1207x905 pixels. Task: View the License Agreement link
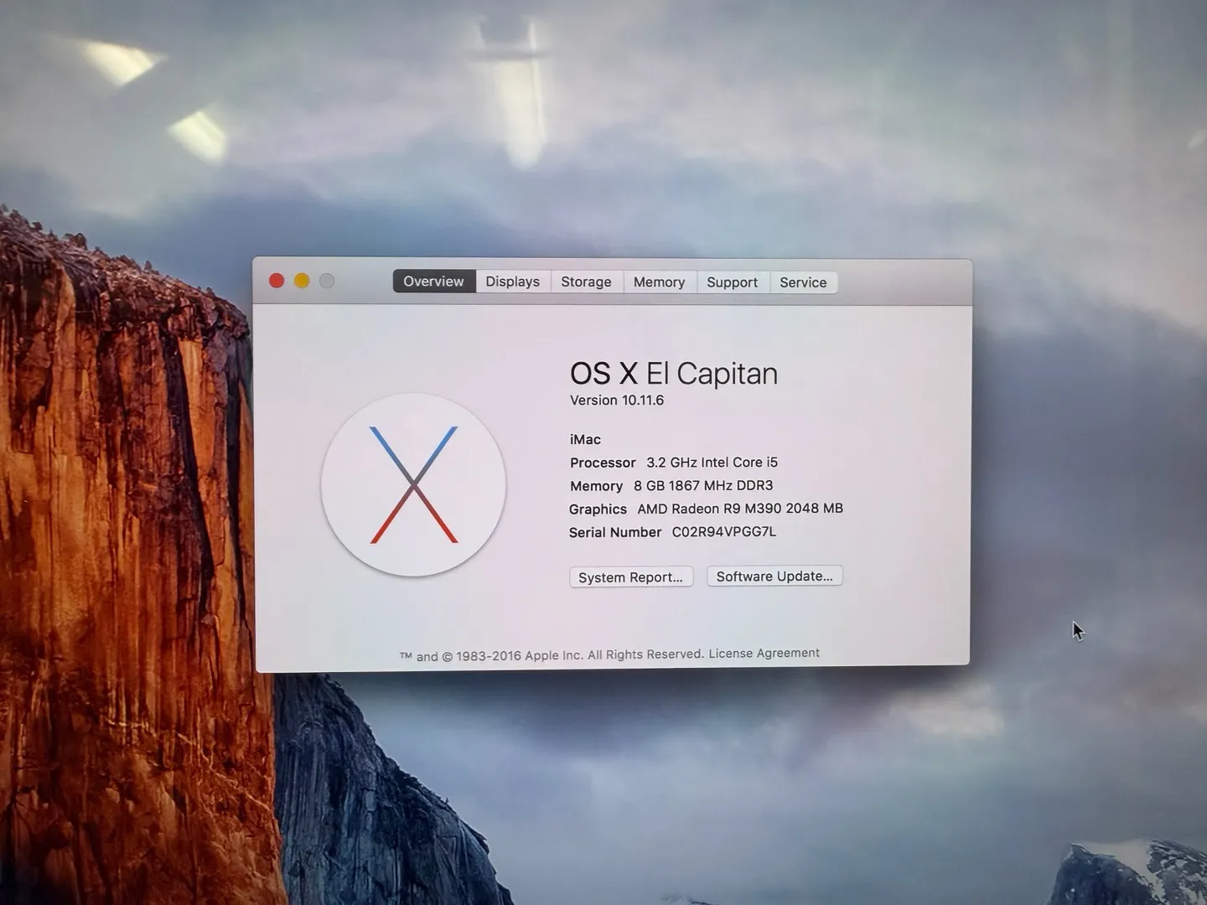764,654
